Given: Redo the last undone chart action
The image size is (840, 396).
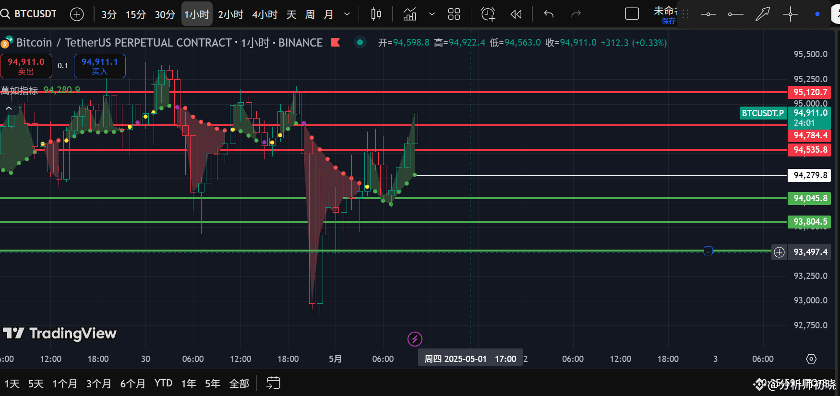Looking at the screenshot, I should tap(576, 14).
